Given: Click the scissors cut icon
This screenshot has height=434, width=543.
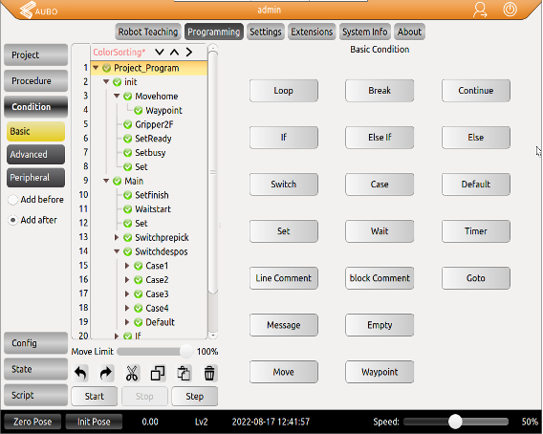Looking at the screenshot, I should point(132,373).
